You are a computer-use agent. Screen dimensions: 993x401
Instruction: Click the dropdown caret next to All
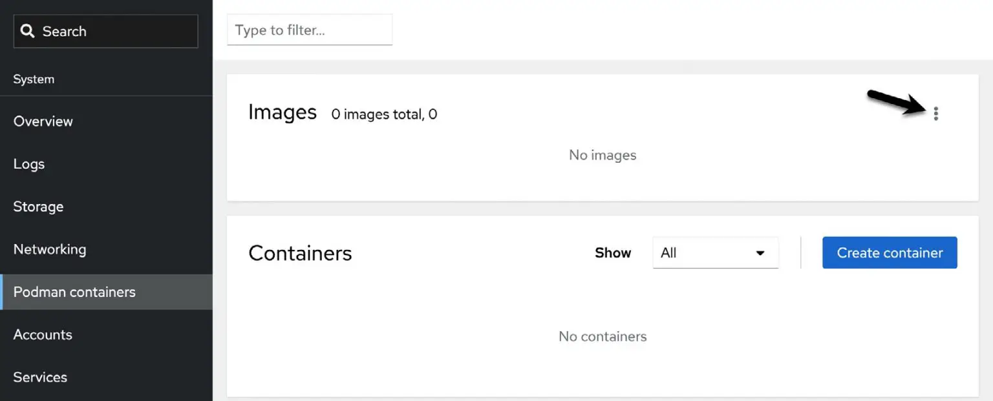[x=760, y=252]
